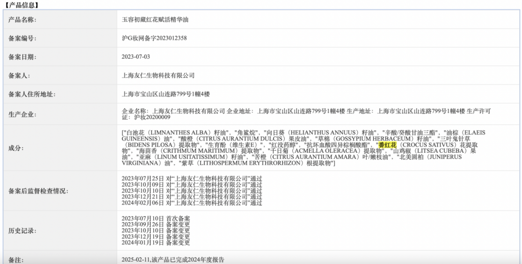Select the 生产企业 label
This screenshot has height=264, width=522.
click(22, 115)
